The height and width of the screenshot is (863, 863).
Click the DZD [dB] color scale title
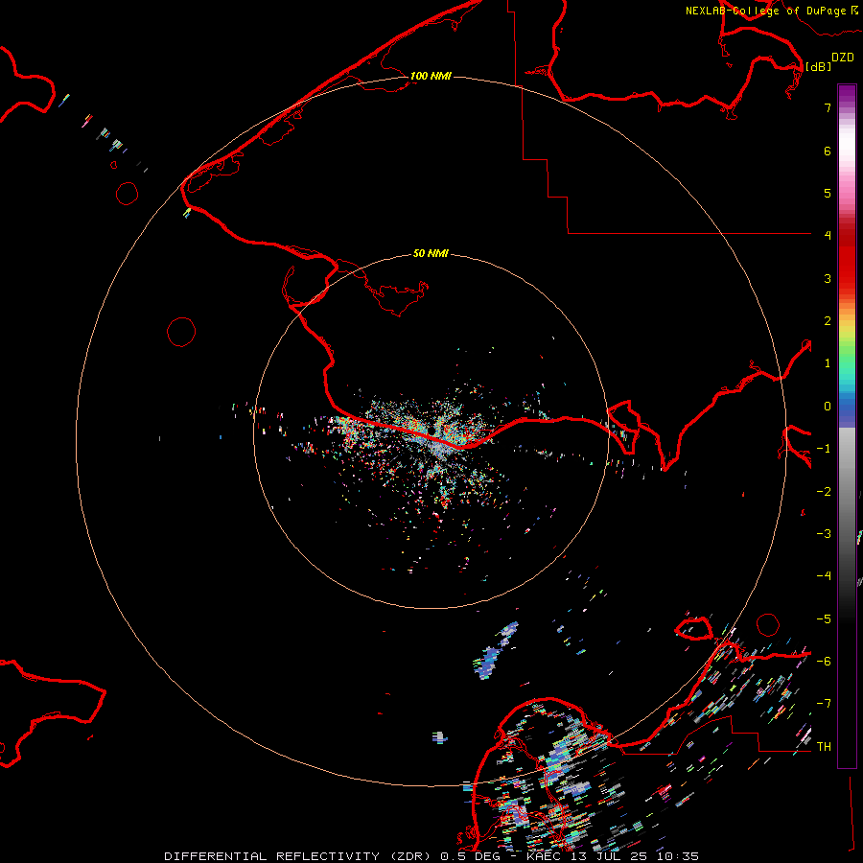pyautogui.click(x=830, y=61)
